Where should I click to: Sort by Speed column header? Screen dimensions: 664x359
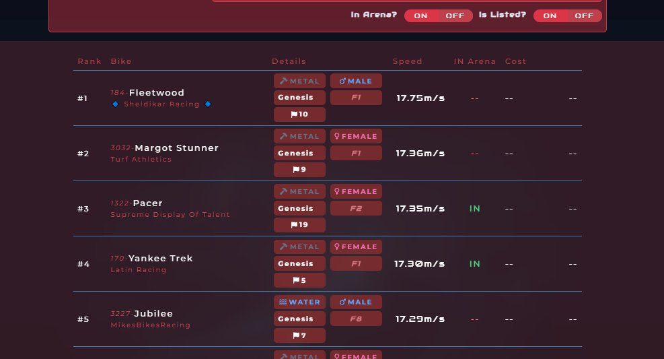coord(408,61)
